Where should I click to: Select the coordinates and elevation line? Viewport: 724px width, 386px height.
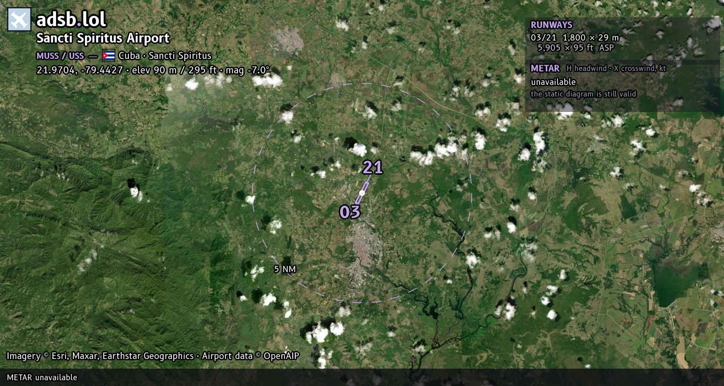click(153, 70)
